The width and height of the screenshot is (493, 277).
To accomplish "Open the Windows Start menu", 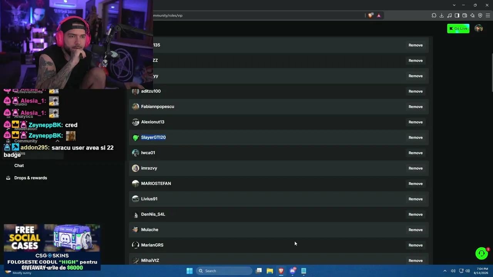I will pyautogui.click(x=189, y=271).
